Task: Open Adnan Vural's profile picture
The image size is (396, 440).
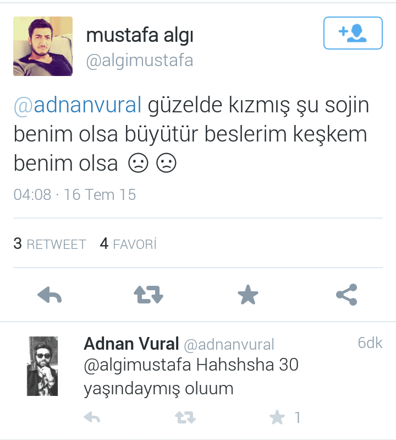Action: pos(42,366)
